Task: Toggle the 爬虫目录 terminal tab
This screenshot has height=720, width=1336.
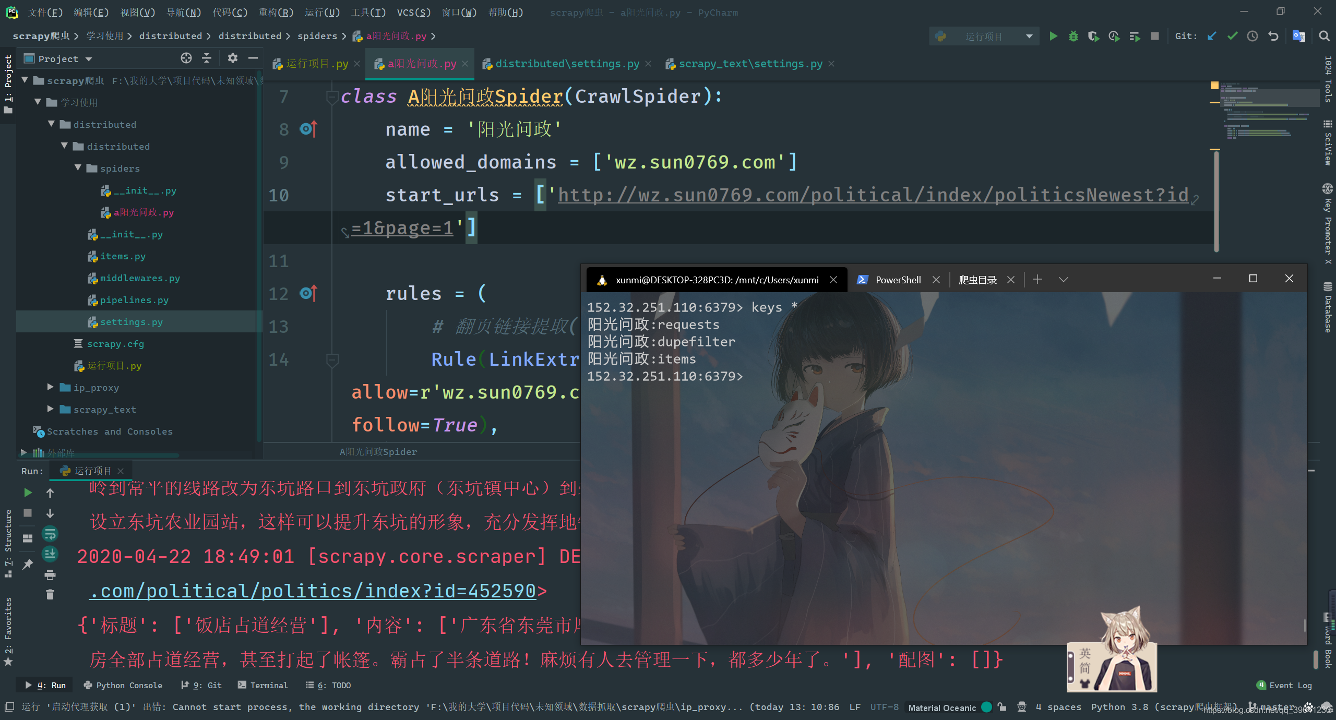Action: [x=977, y=279]
